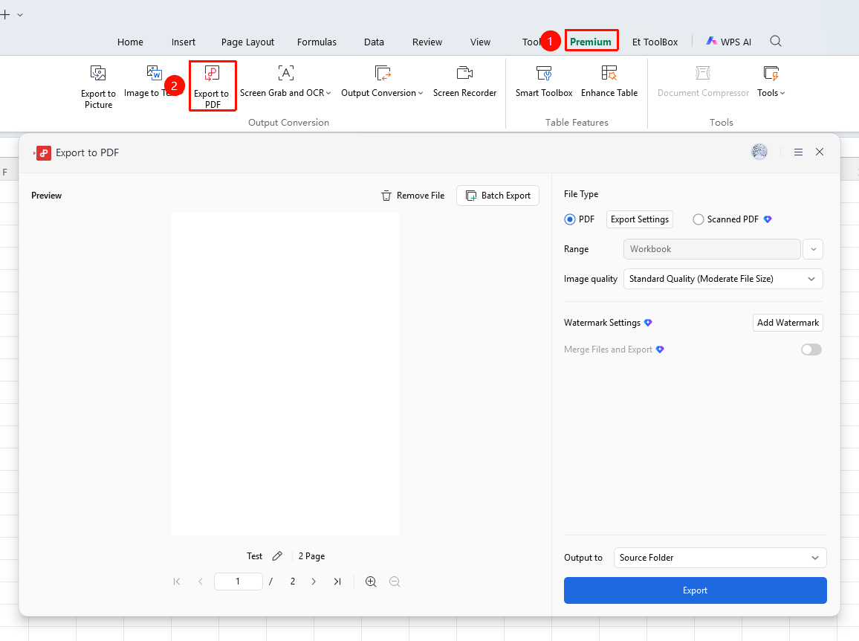Viewport: 859px width, 641px height.
Task: Go to the last preview page
Action: coord(337,582)
